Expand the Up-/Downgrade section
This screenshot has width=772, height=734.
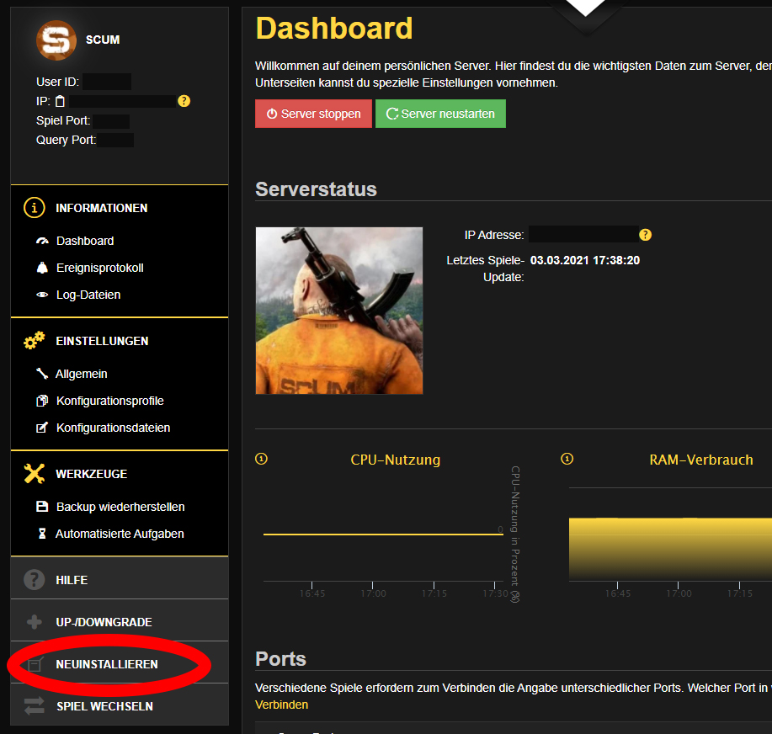coord(104,622)
